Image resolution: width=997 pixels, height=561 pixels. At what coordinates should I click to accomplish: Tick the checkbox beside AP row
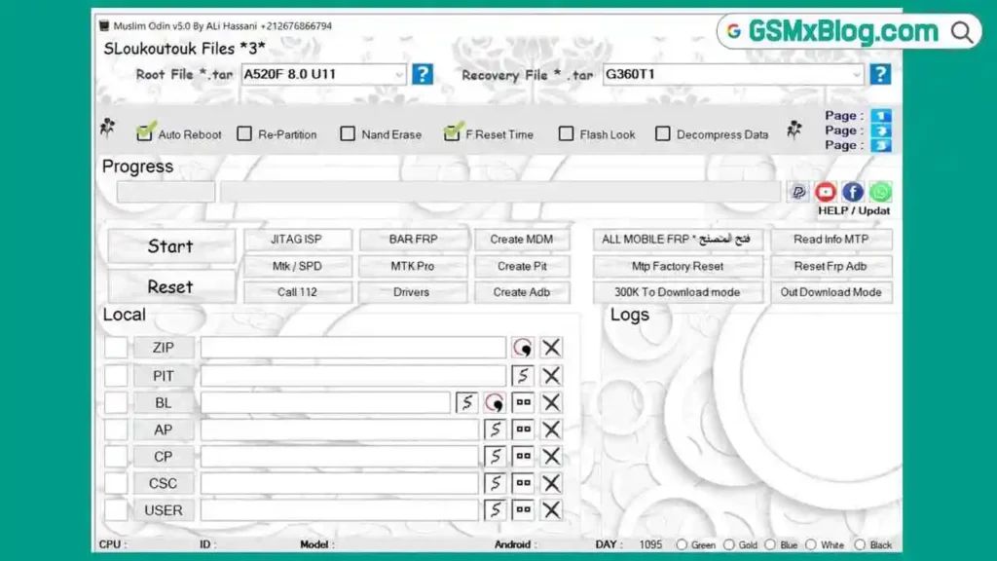[x=116, y=430]
